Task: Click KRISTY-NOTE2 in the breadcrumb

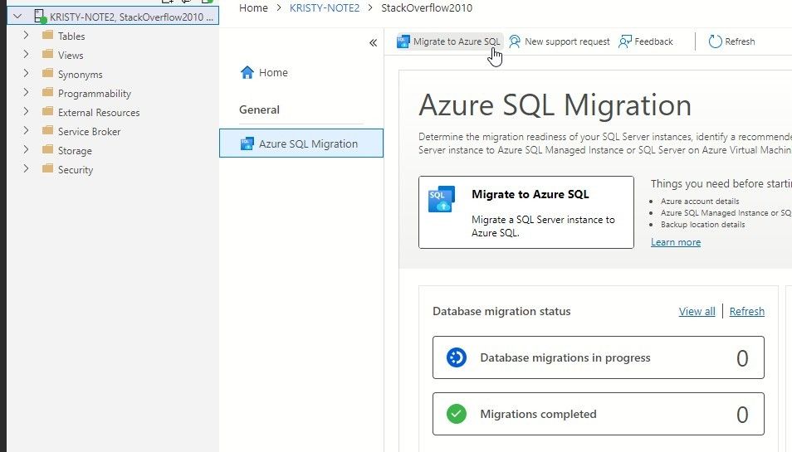Action: tap(325, 7)
